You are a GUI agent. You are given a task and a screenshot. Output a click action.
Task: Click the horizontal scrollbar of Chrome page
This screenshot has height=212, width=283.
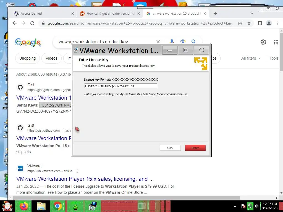126,198
